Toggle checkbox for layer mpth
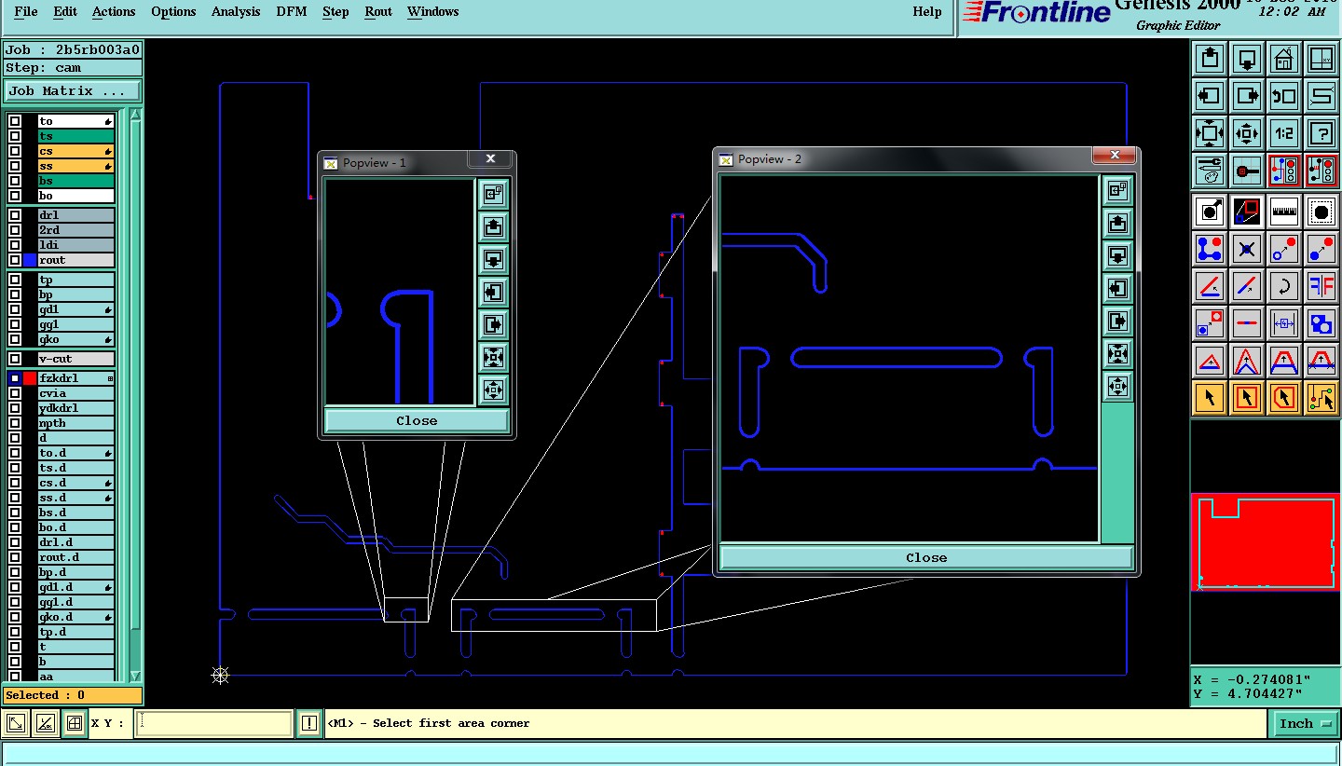Viewport: 1342px width, 766px height. click(15, 423)
